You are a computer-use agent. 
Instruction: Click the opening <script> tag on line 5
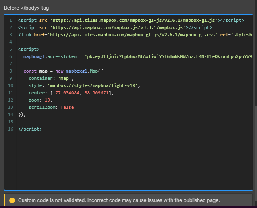pos(29,49)
